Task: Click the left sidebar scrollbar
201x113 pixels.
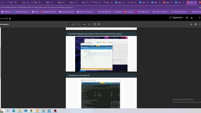Action: (0, 63)
